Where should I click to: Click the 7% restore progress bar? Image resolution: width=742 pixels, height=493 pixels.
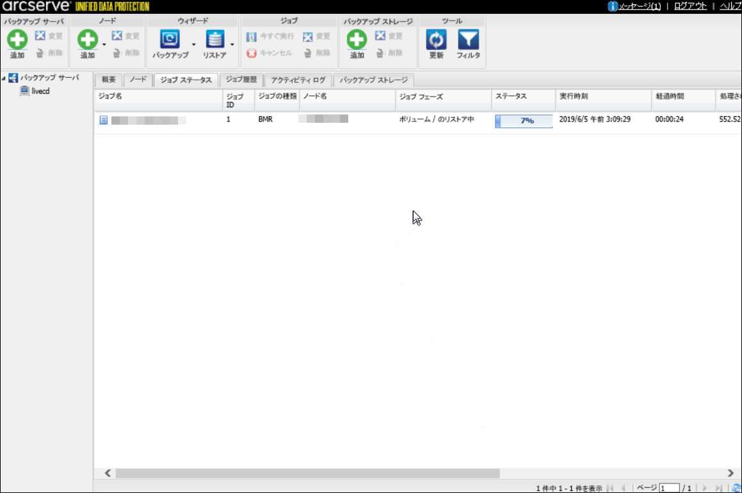point(524,121)
